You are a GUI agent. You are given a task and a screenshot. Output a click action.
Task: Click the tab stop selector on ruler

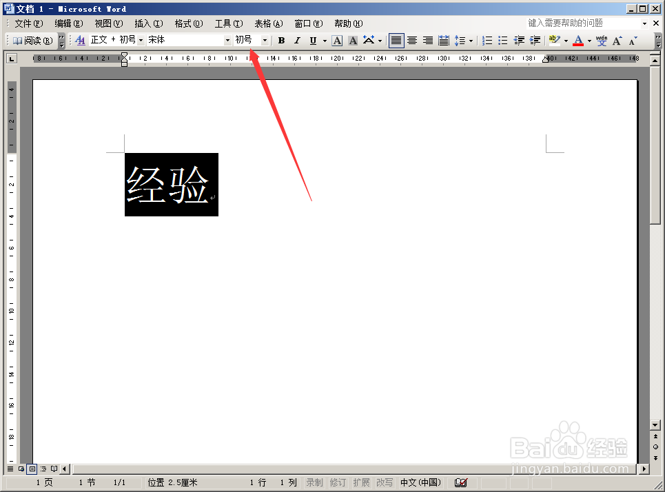coord(12,59)
